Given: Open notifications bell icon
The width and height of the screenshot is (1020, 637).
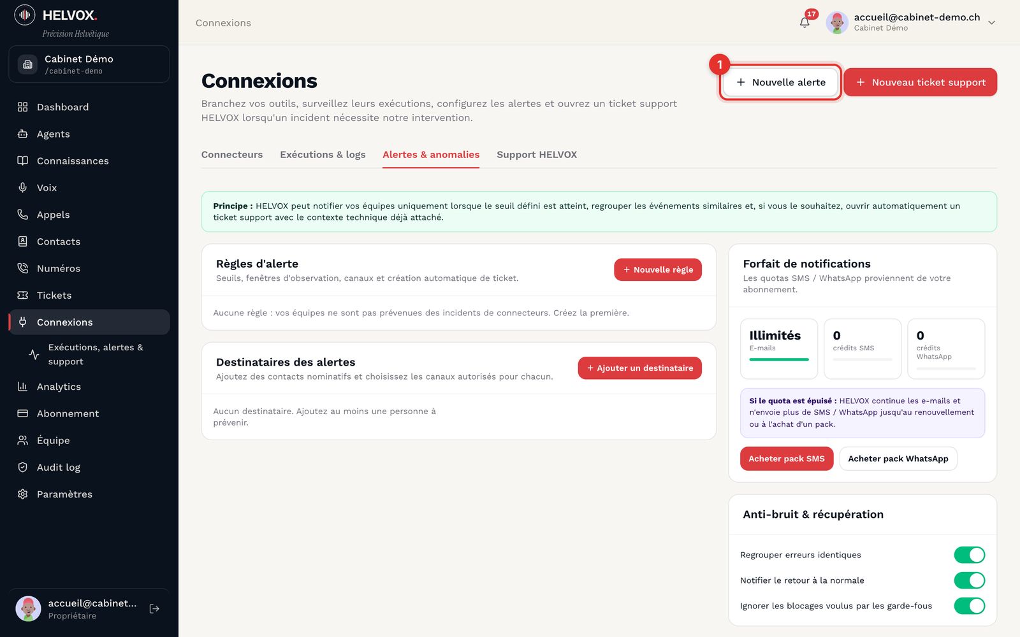Looking at the screenshot, I should (x=805, y=22).
